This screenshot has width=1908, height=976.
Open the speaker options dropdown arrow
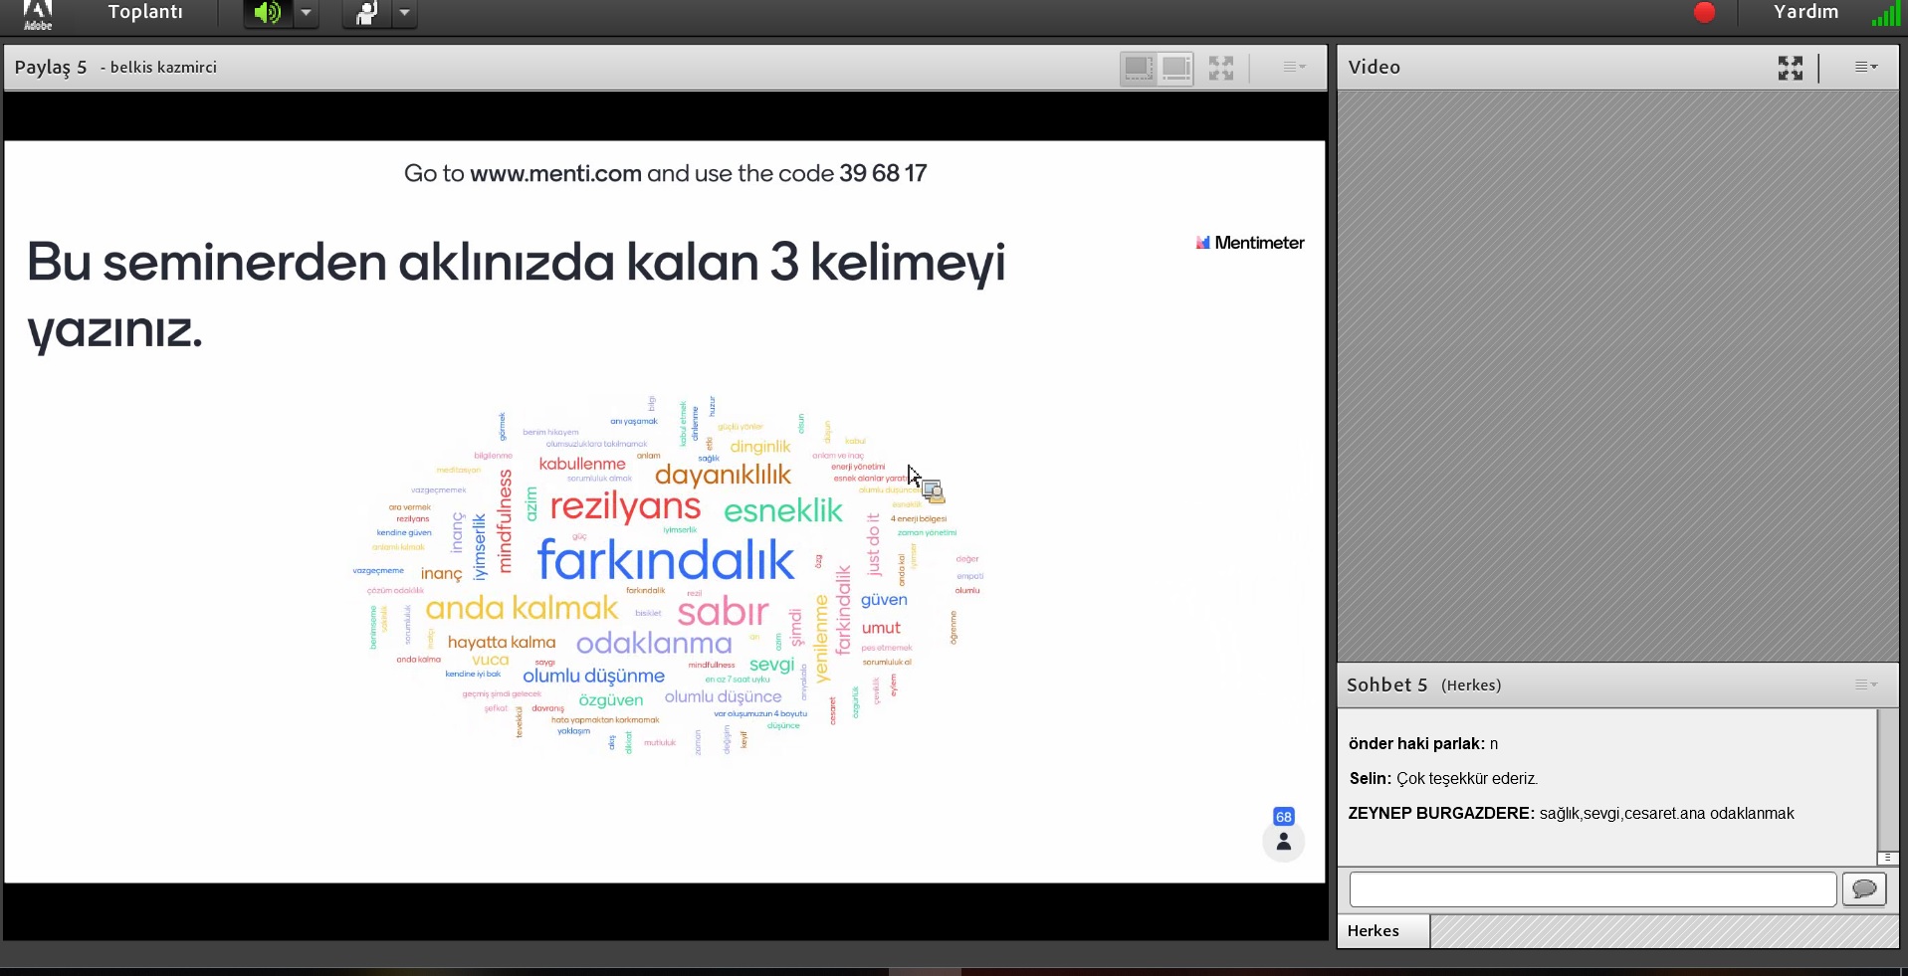(x=307, y=13)
